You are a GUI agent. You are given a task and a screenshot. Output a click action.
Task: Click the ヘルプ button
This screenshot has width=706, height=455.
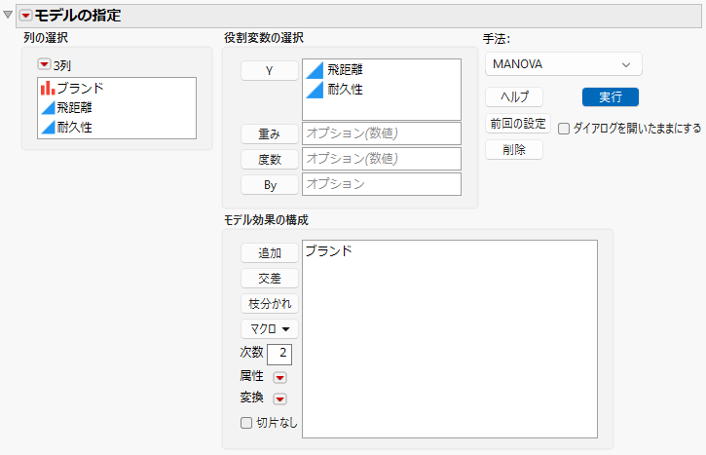click(x=514, y=96)
